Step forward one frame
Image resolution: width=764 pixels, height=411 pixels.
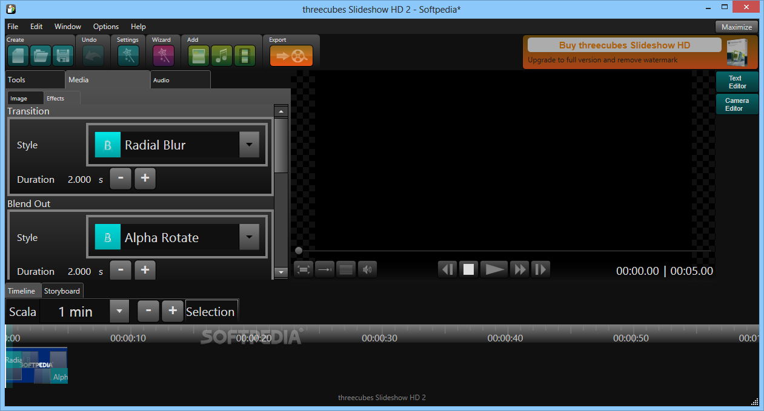540,269
